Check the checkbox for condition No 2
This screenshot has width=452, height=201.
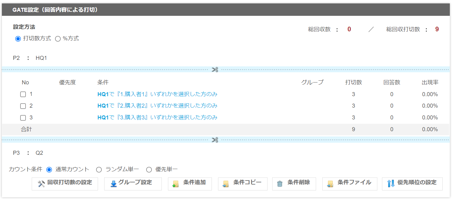pos(23,106)
